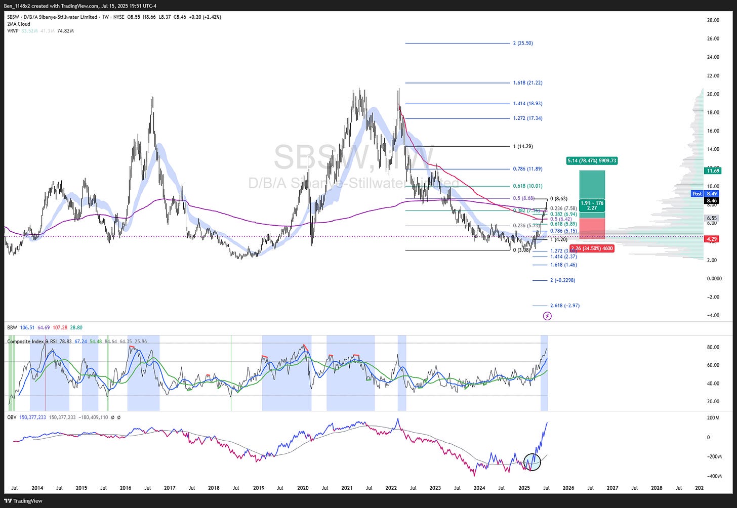The image size is (737, 508).
Task: Select the BBW indicator legend
Action: pyautogui.click(x=12, y=328)
